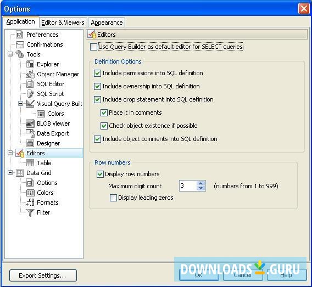Screen dimensions: 312x287
Task: Click the Cancel button
Action: (x=243, y=275)
